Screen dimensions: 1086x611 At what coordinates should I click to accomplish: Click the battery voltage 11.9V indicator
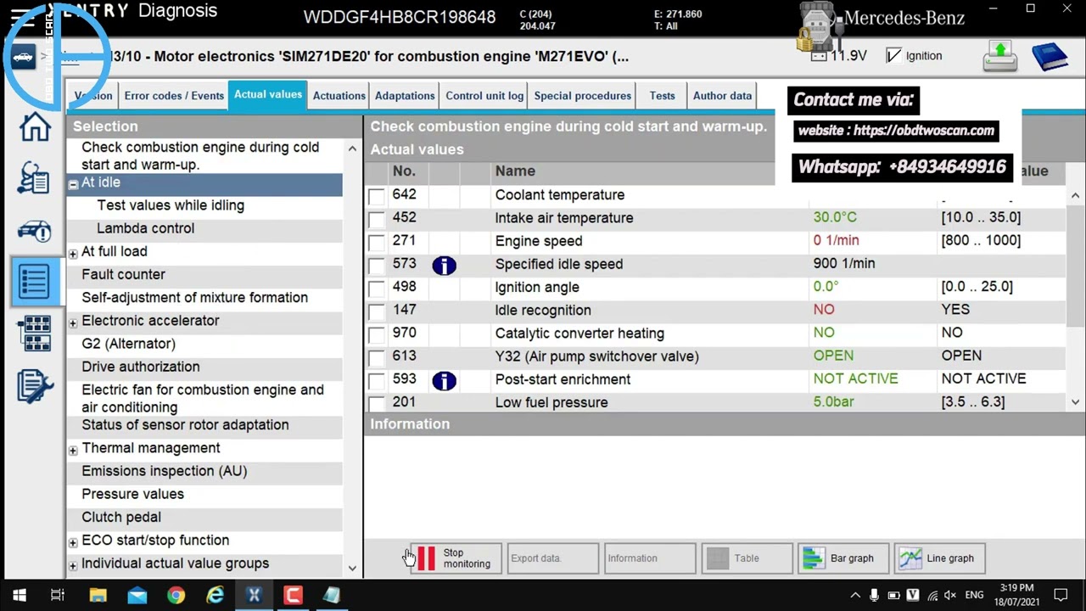coord(839,56)
